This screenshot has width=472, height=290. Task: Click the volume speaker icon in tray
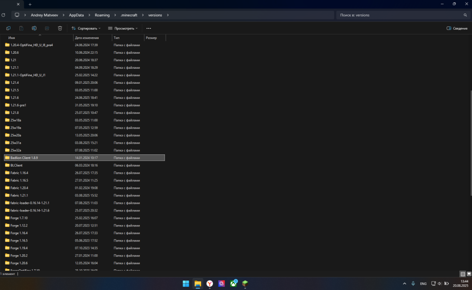439,283
